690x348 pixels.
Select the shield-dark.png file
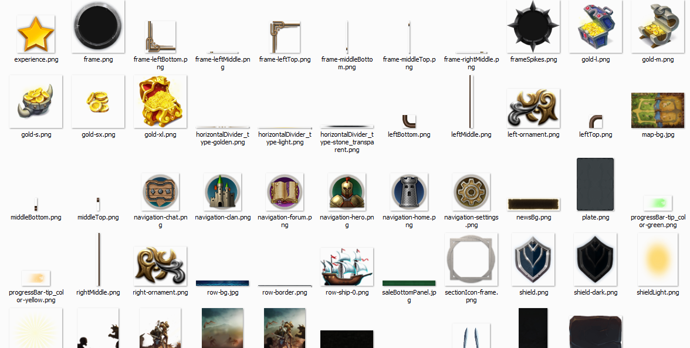(596, 259)
